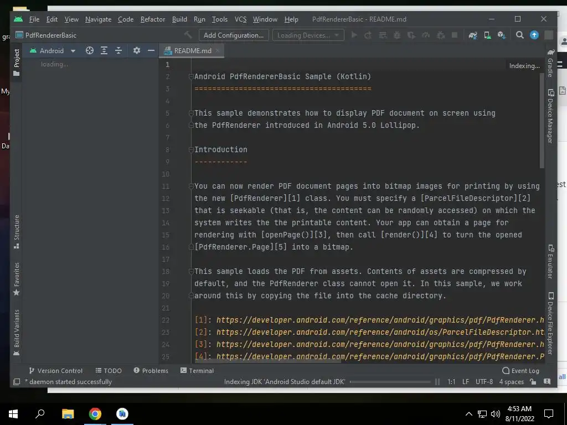Open the Run menu
The width and height of the screenshot is (567, 425).
pos(199,19)
